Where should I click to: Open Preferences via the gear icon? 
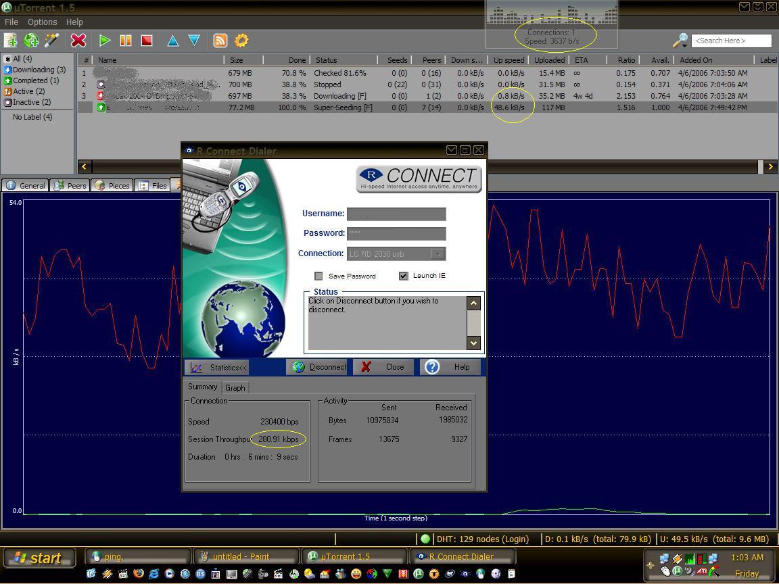[241, 41]
